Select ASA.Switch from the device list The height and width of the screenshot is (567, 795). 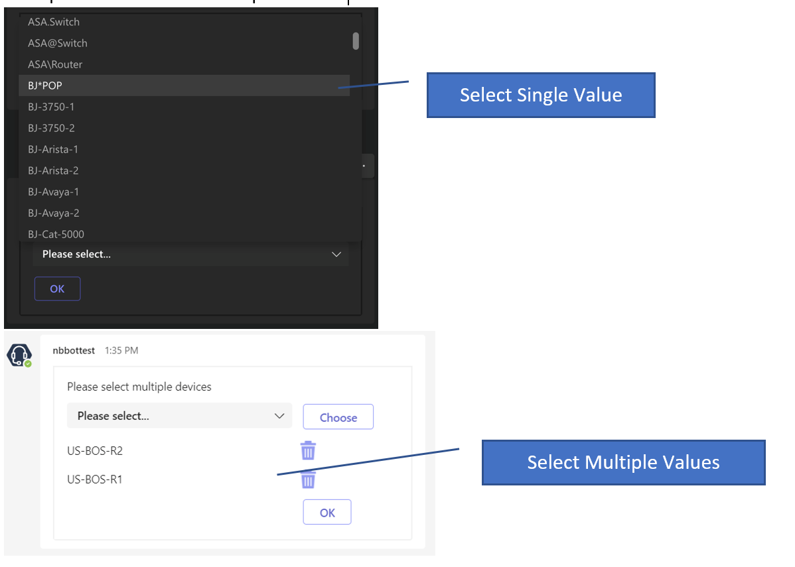(x=54, y=22)
